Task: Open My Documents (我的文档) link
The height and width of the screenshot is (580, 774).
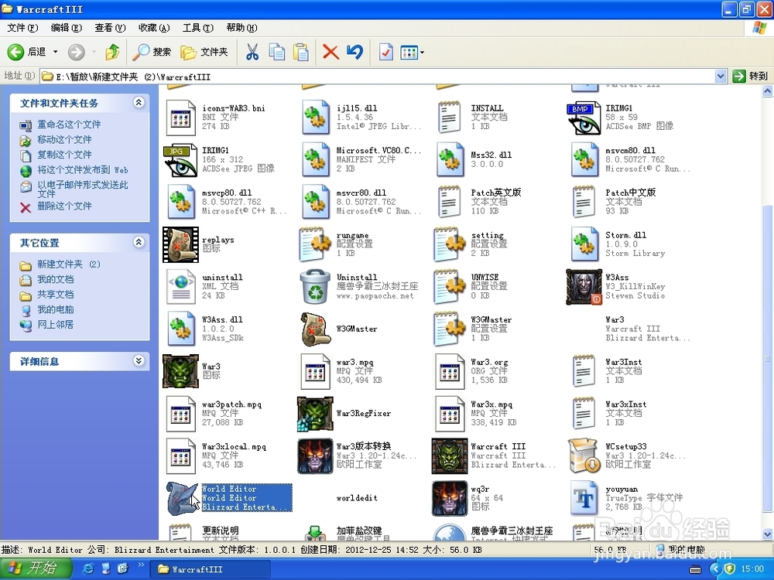Action: click(x=55, y=280)
